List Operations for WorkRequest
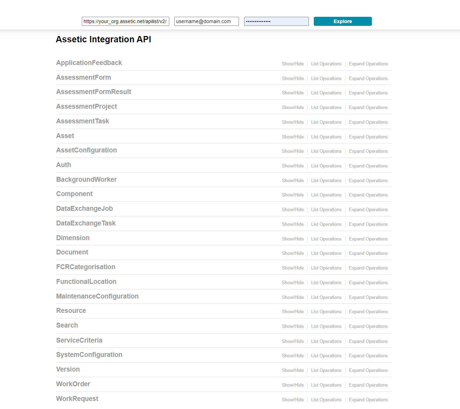The image size is (460, 409). pos(326,400)
